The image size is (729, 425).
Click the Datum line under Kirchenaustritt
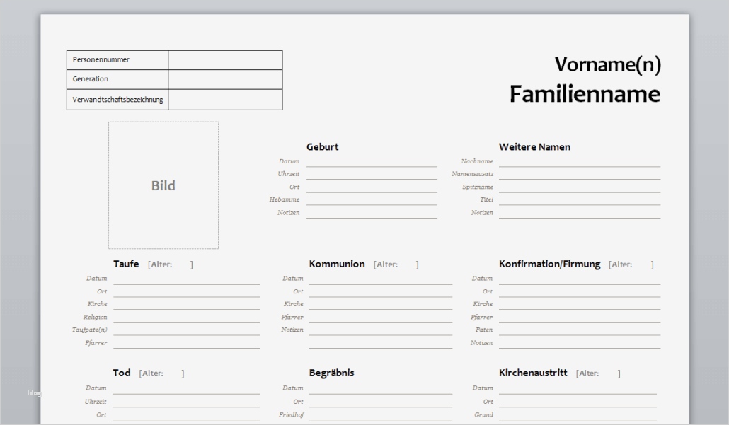tap(578, 389)
